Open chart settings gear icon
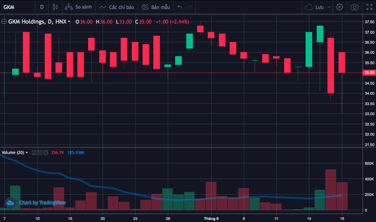The image size is (376, 222). (x=339, y=8)
